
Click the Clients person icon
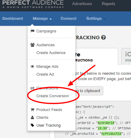click(x=32, y=117)
